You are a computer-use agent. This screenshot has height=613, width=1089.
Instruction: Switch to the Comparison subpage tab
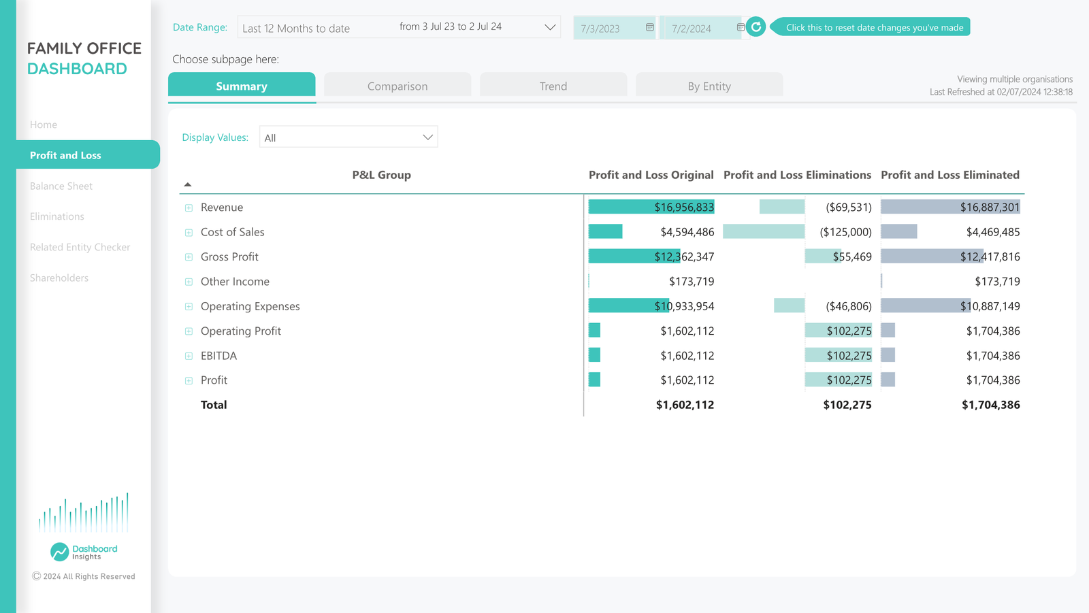397,86
